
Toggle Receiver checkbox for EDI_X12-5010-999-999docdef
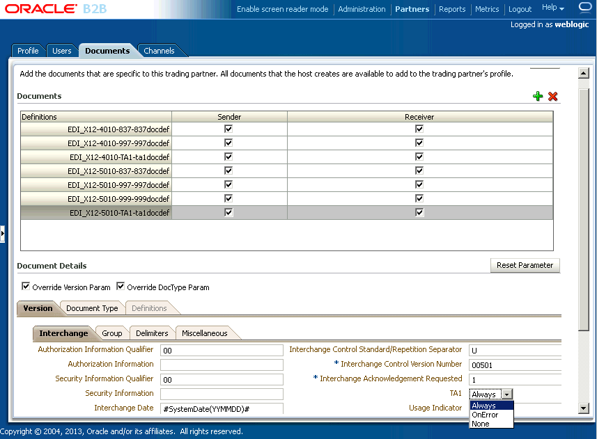pos(419,198)
